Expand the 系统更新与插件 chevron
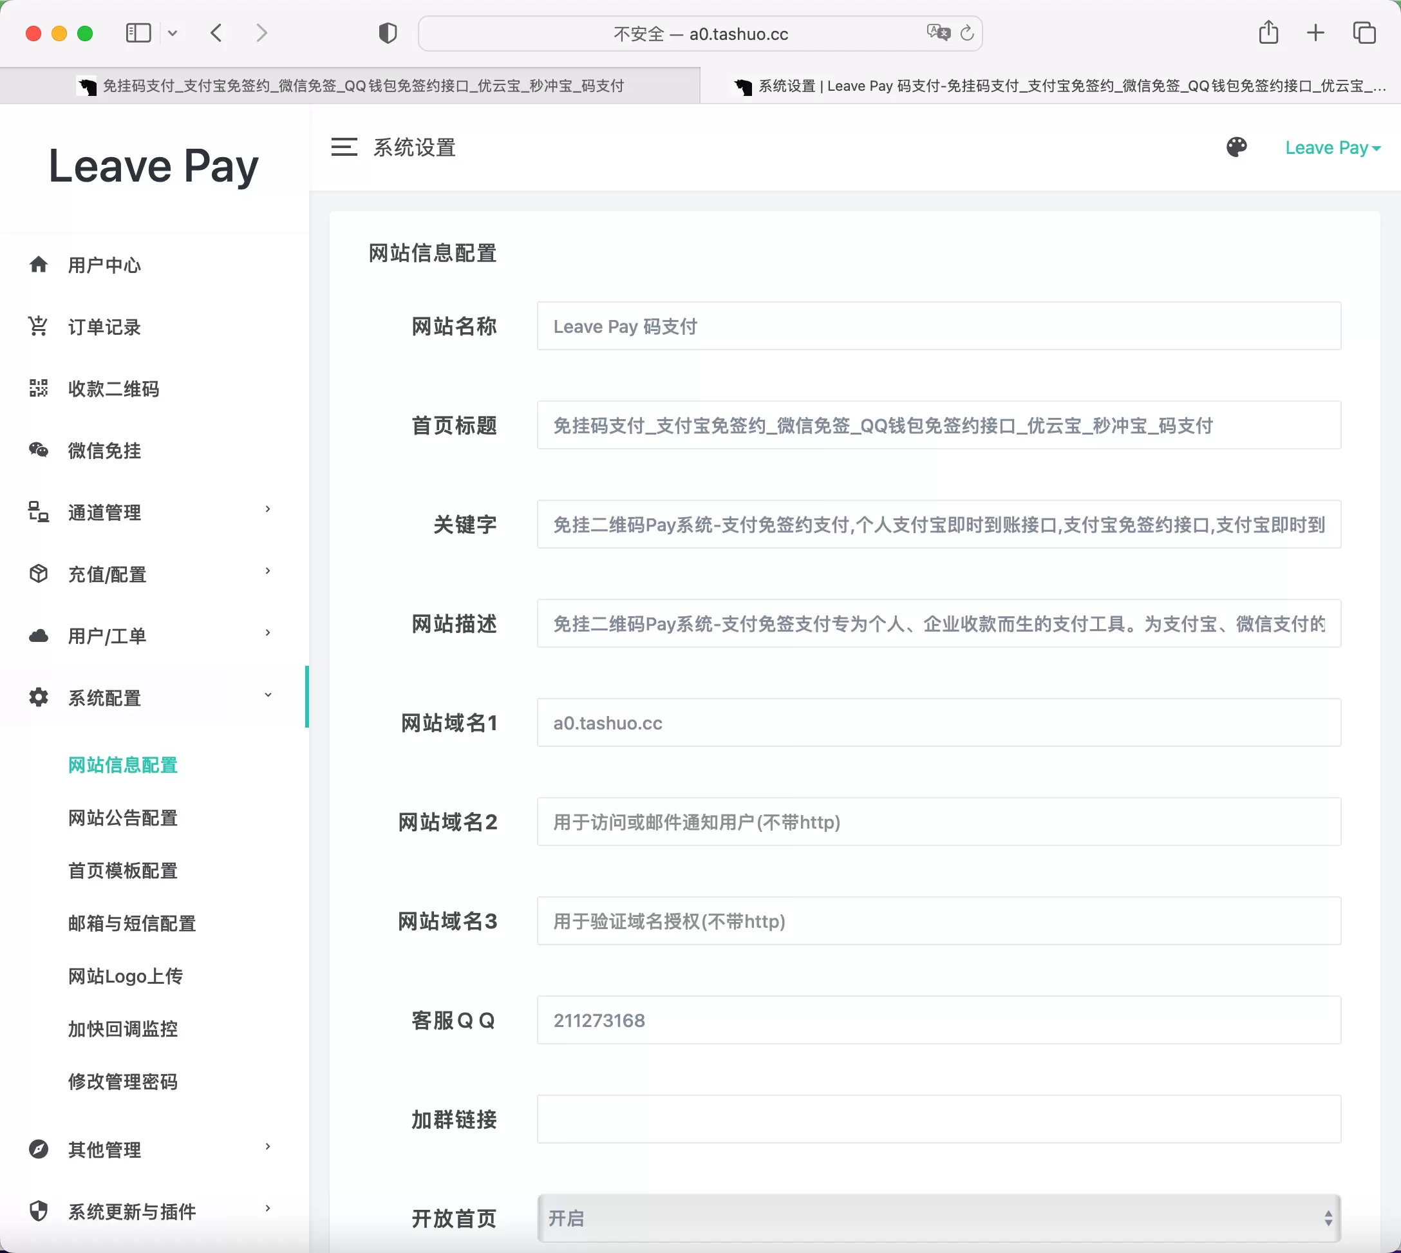Image resolution: width=1401 pixels, height=1253 pixels. click(268, 1209)
